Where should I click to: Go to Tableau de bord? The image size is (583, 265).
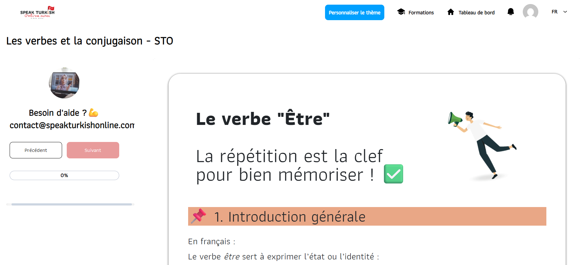[x=477, y=13]
